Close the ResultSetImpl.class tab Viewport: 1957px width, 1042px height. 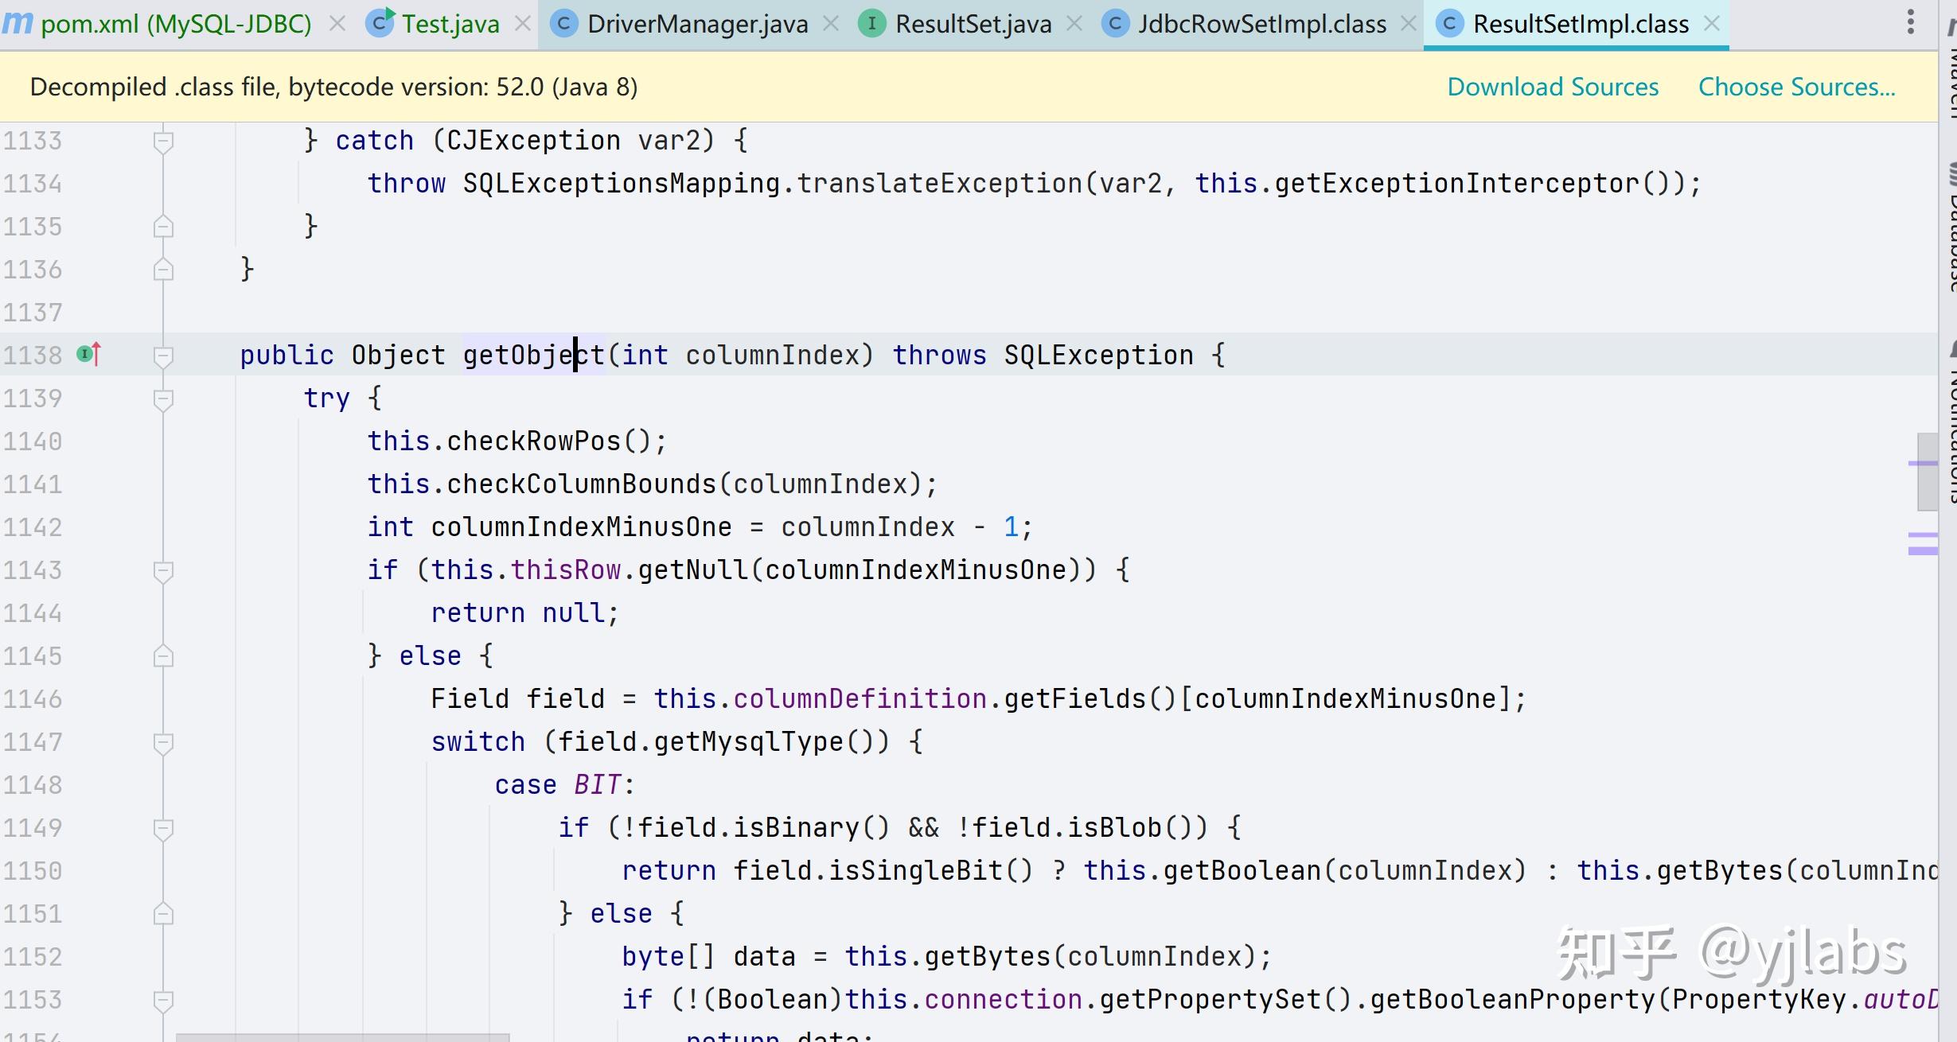tap(1712, 24)
